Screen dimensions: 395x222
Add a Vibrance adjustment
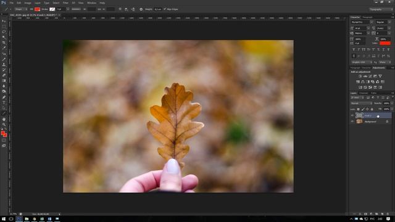coord(380,76)
